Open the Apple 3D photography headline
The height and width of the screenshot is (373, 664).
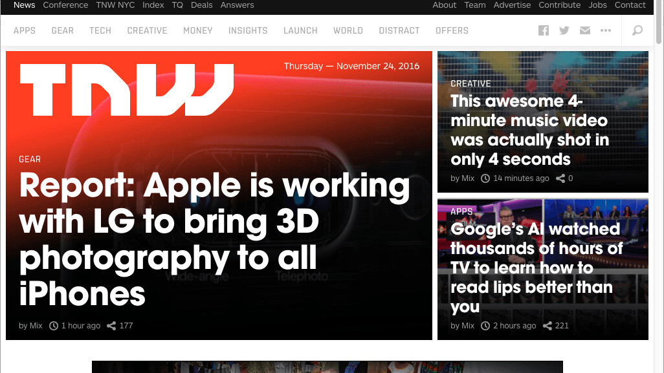(214, 239)
